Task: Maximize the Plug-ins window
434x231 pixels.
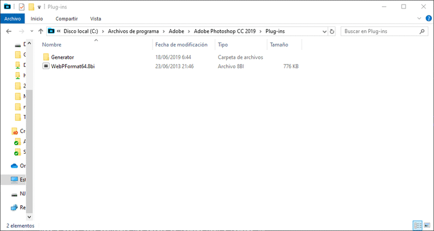Action: (x=404, y=7)
